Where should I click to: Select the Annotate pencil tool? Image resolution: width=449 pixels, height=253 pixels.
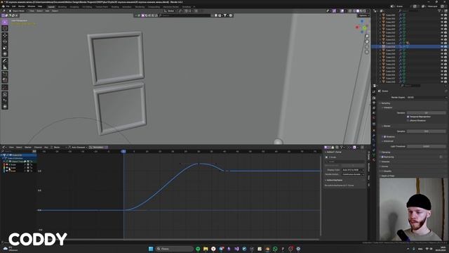(x=5, y=61)
